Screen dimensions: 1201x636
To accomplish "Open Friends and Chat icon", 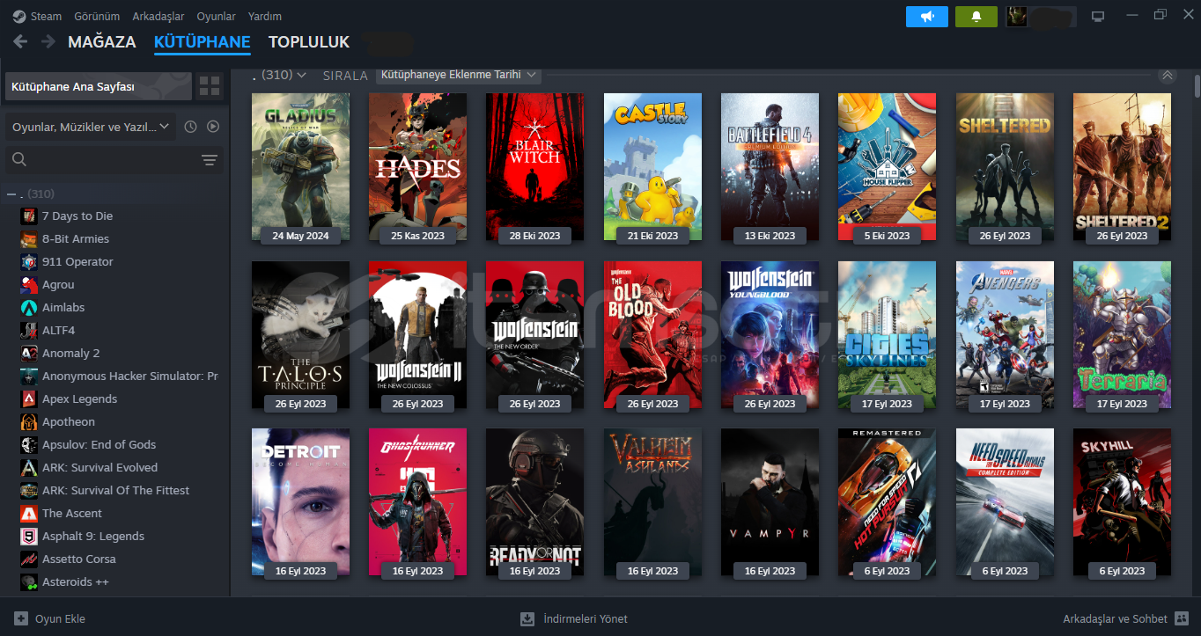I will [1182, 618].
